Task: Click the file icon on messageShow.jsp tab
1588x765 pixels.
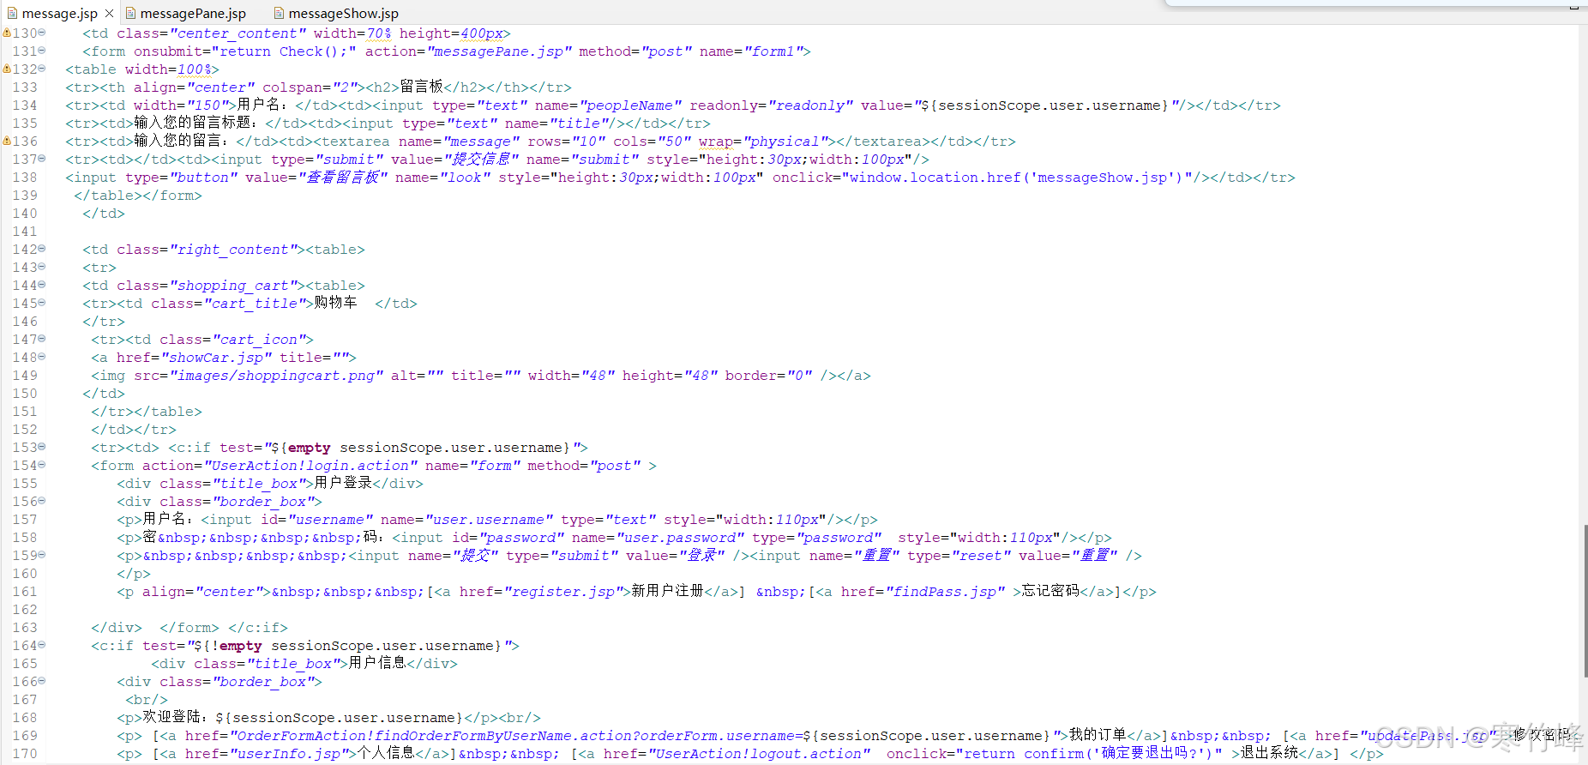Action: point(279,13)
